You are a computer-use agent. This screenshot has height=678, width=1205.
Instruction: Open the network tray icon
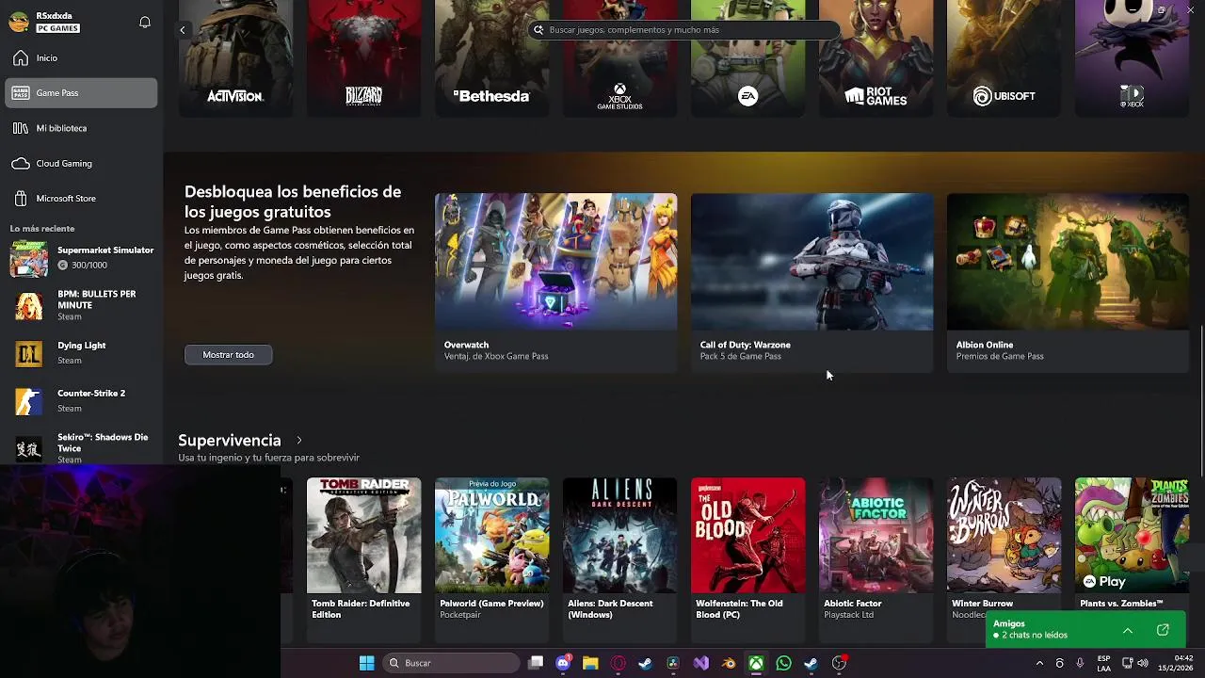click(1127, 664)
